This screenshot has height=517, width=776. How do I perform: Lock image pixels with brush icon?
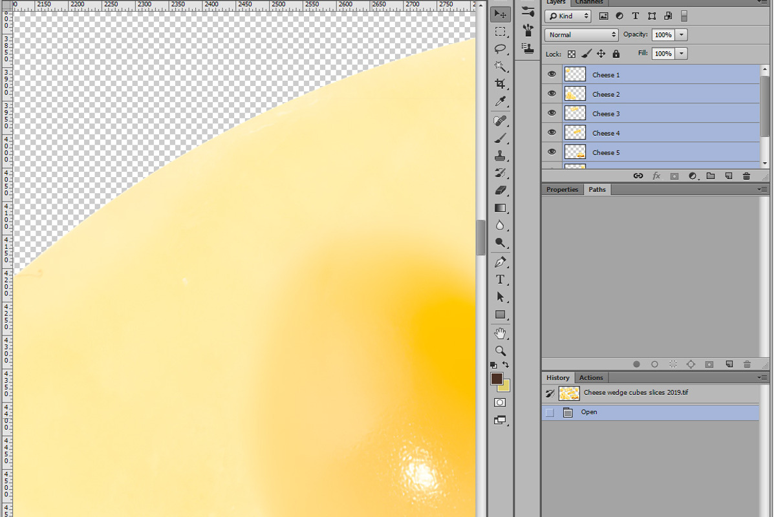pos(587,54)
